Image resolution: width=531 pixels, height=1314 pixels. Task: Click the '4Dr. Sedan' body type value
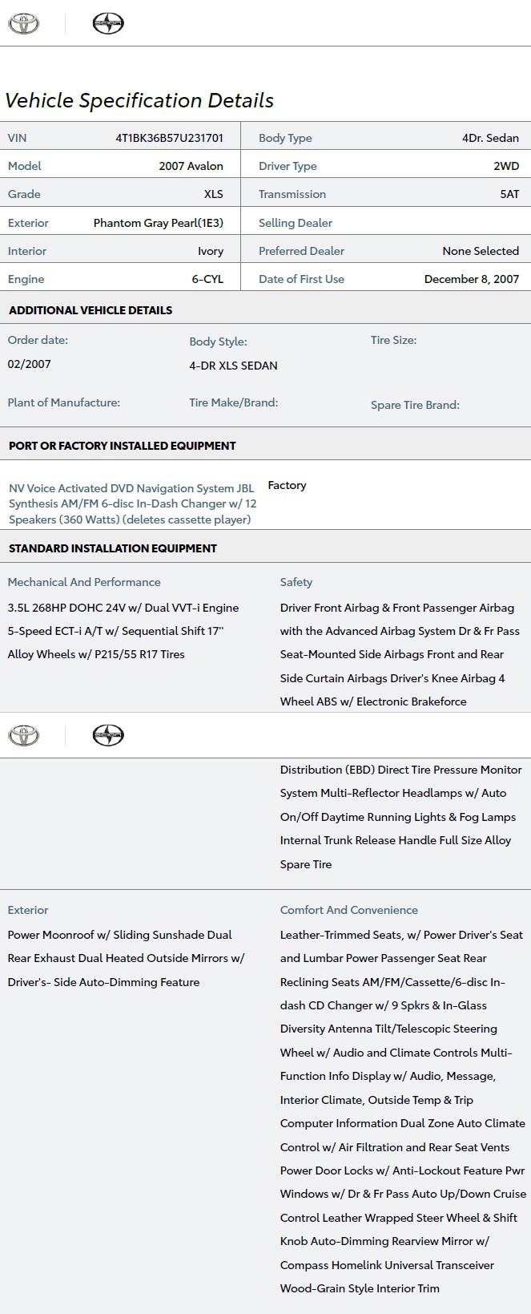tap(490, 138)
